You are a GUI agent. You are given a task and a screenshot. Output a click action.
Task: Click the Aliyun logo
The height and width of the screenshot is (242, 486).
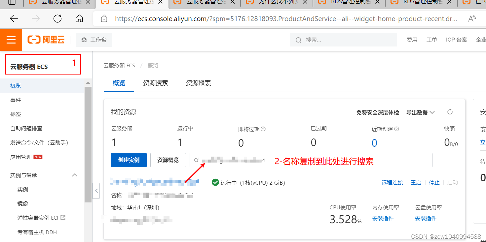tap(46, 39)
